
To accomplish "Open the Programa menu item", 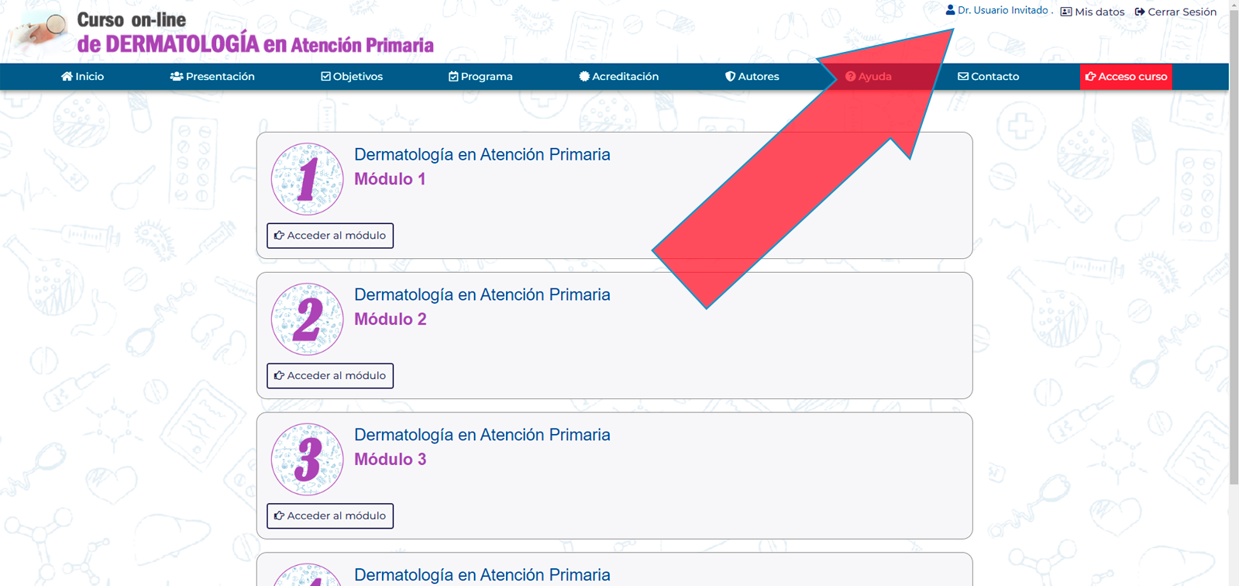I will click(480, 77).
